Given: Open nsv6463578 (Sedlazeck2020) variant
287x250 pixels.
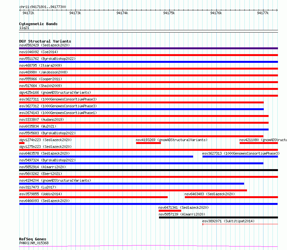Looking at the screenshot, I should coord(45,153).
